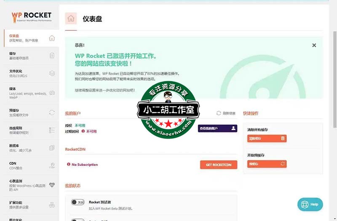Open the 媒体 image icon in sidebar
Image resolution: width=337 pixels, height=221 pixels.
tap(52, 93)
